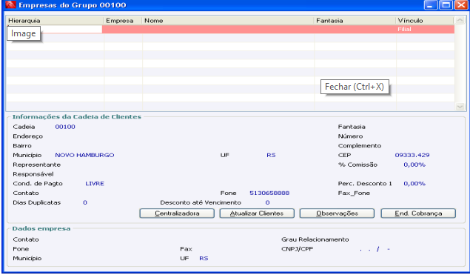
Task: Sort by the Empresa column header
Action: tap(123, 21)
